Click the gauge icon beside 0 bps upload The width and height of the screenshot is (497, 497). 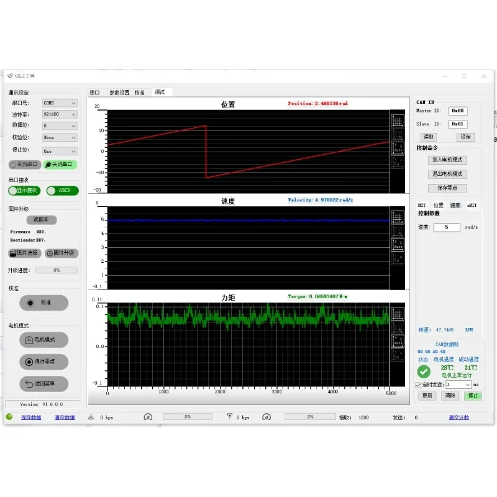267,417
